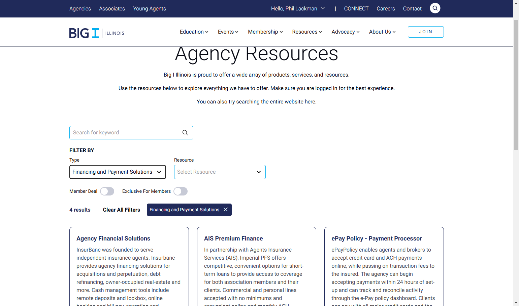Open the Agency Financial Solutions card title
Viewport: 519px width, 306px height.
(113, 238)
